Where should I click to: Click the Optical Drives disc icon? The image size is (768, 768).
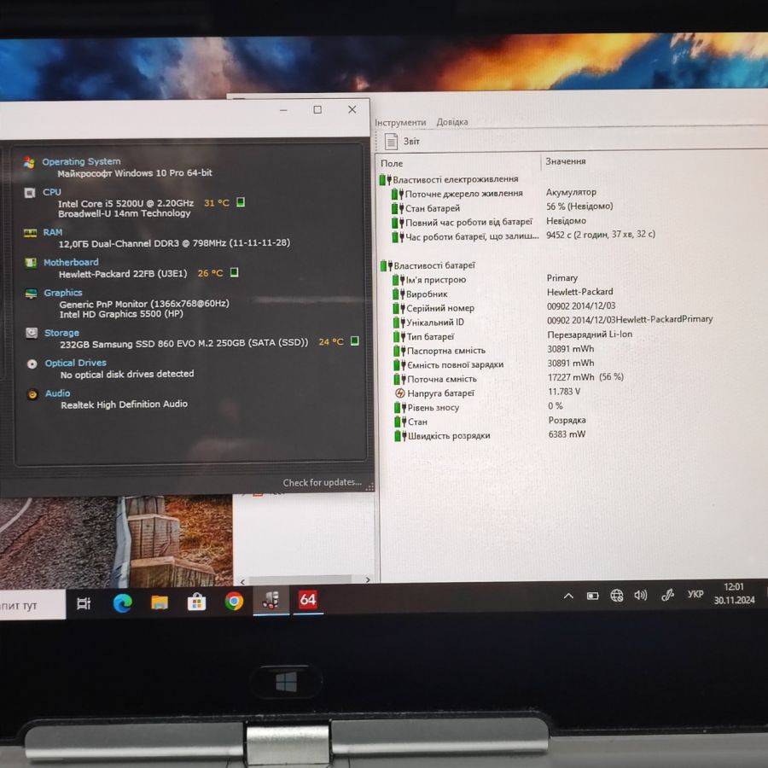pos(32,364)
